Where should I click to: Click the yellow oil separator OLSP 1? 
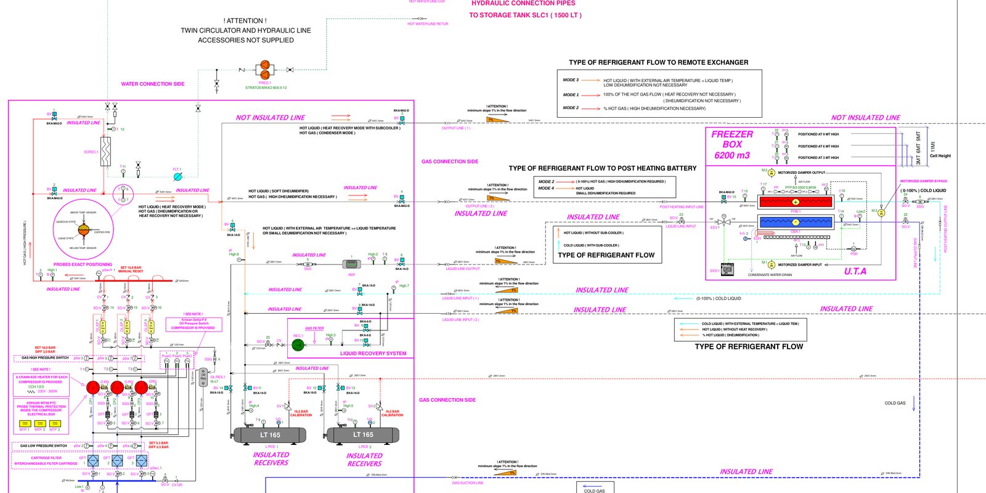[x=102, y=327]
